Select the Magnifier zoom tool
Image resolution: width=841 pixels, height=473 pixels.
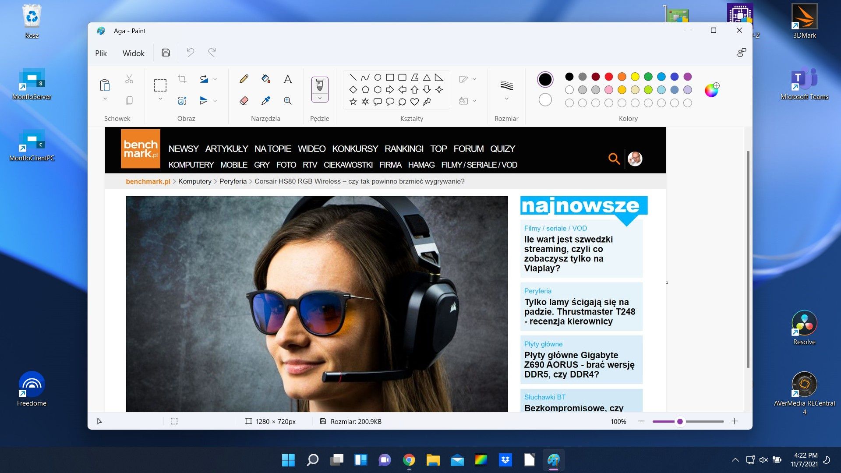287,101
